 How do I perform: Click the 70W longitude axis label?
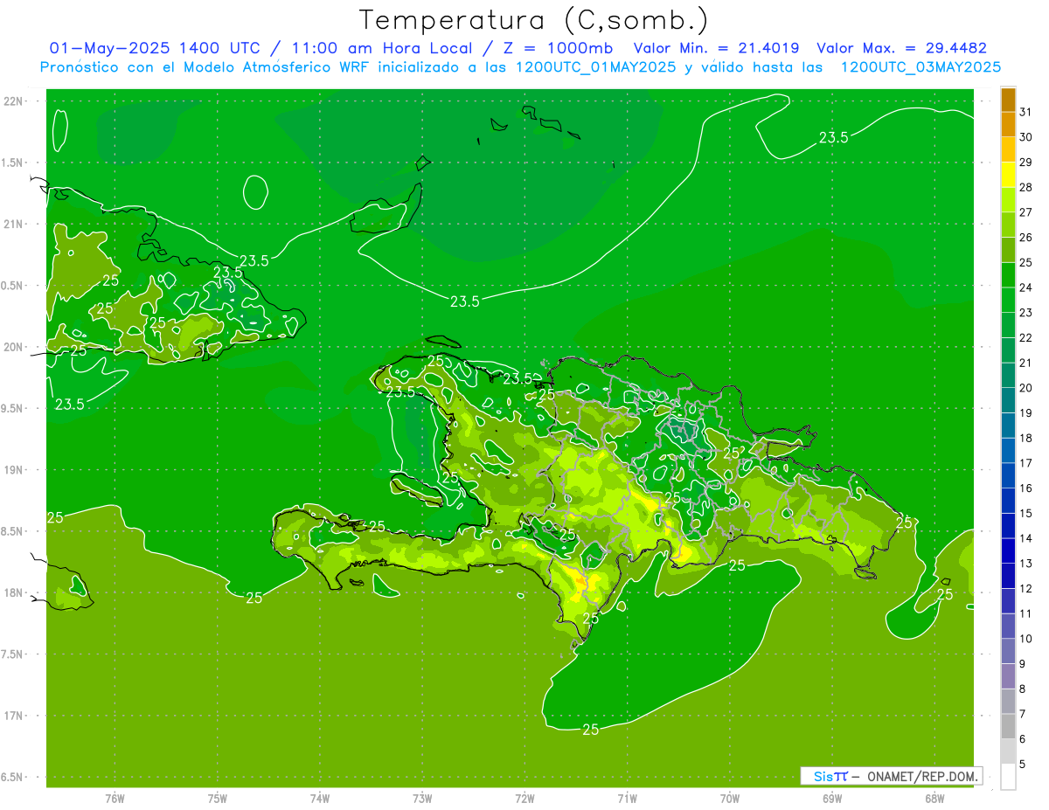coord(730,799)
